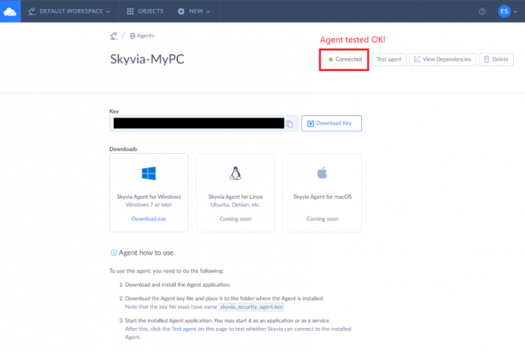Click the Test agent link in instructions
Screen dimensions: 525x352
[186, 329]
